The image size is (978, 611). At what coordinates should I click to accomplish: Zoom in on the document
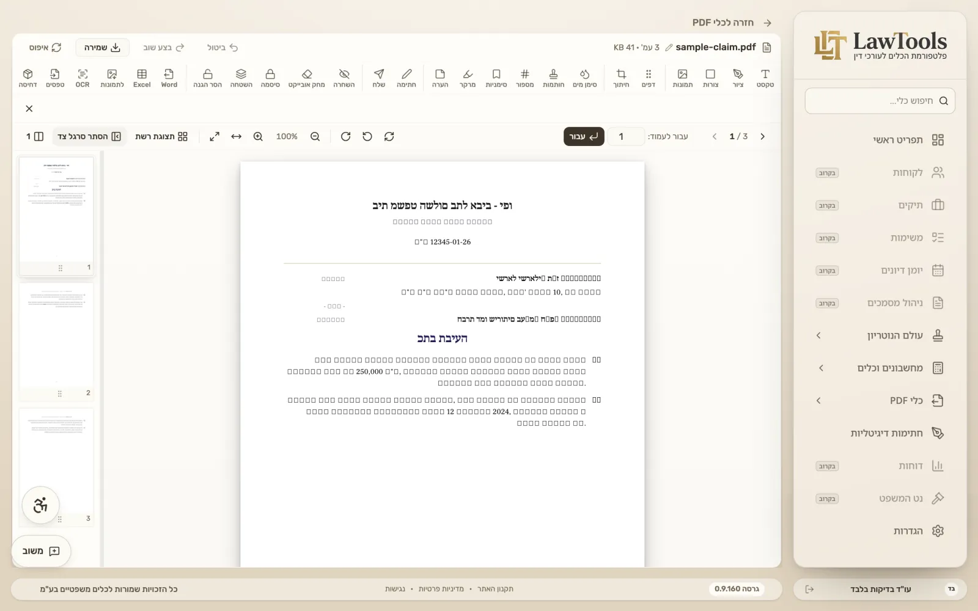pos(258,136)
